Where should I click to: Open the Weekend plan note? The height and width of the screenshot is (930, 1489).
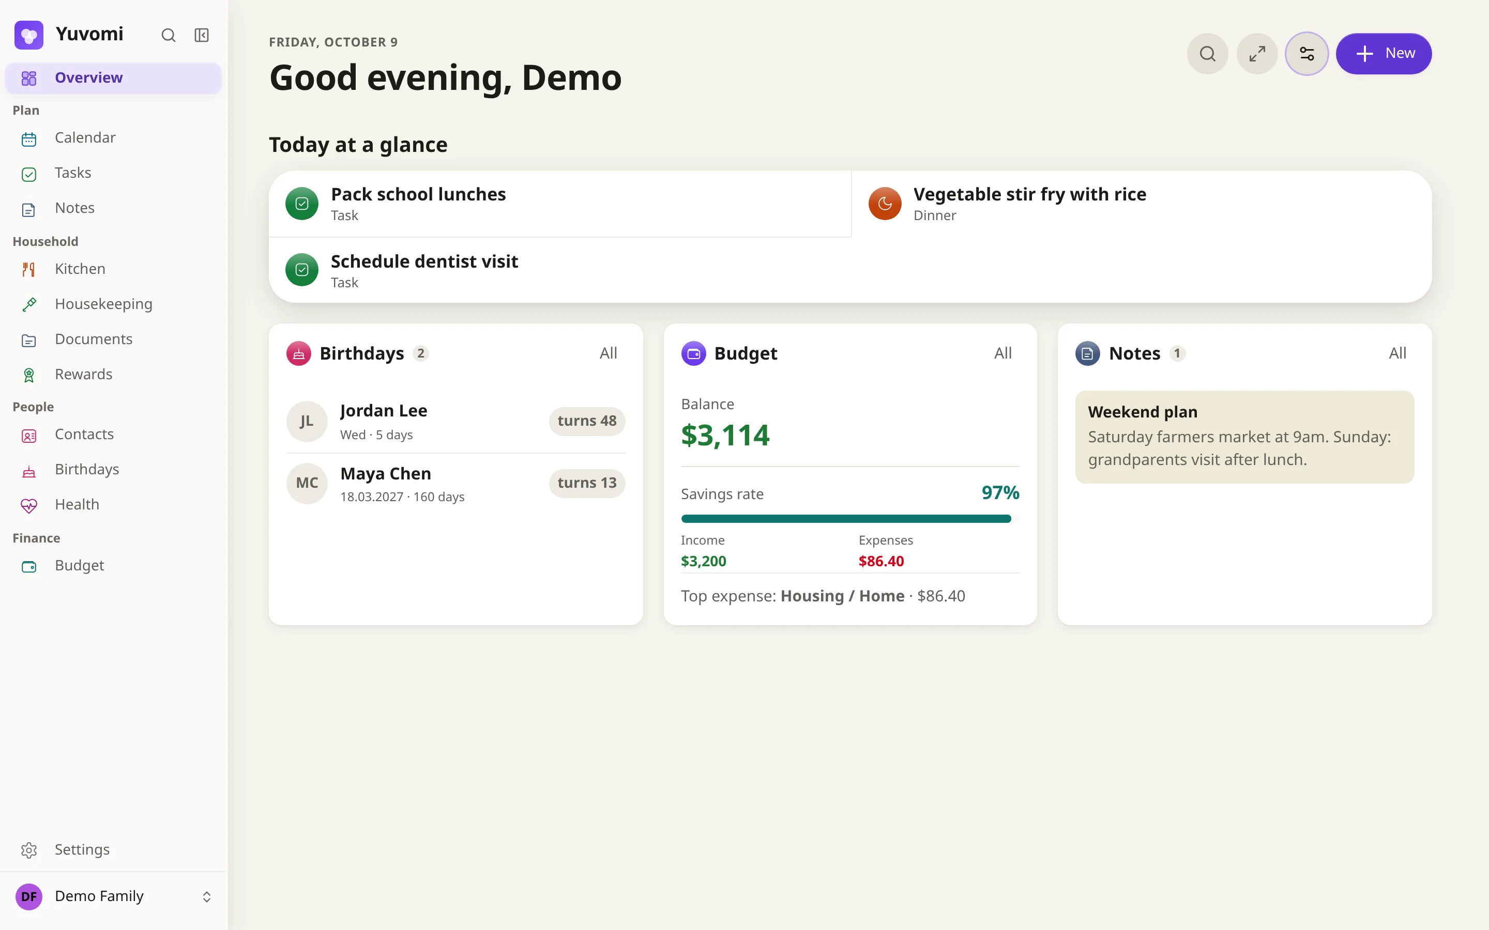[x=1244, y=437]
